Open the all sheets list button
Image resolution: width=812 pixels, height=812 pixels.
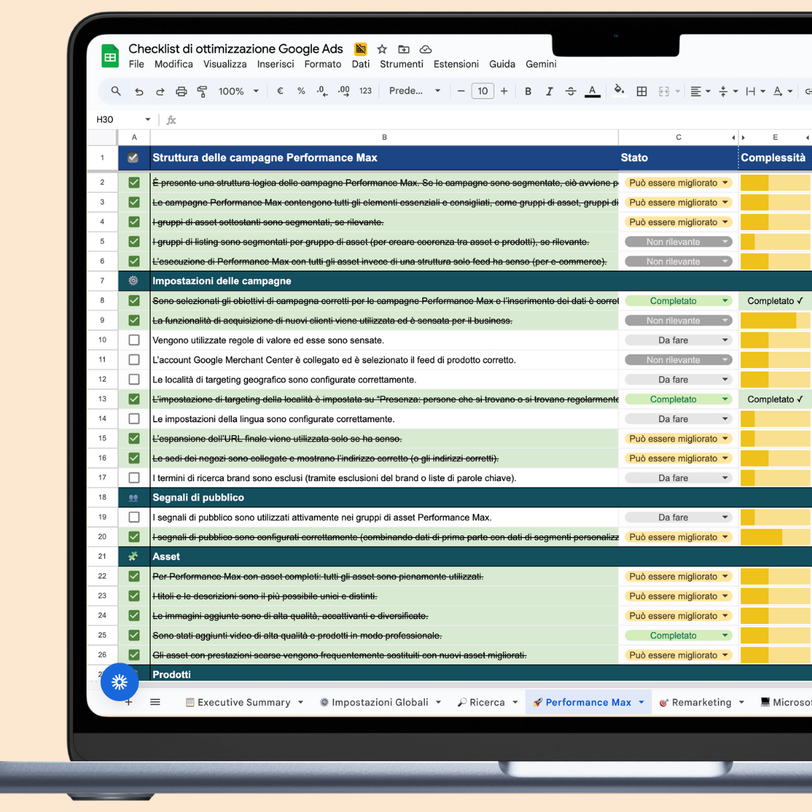155,702
